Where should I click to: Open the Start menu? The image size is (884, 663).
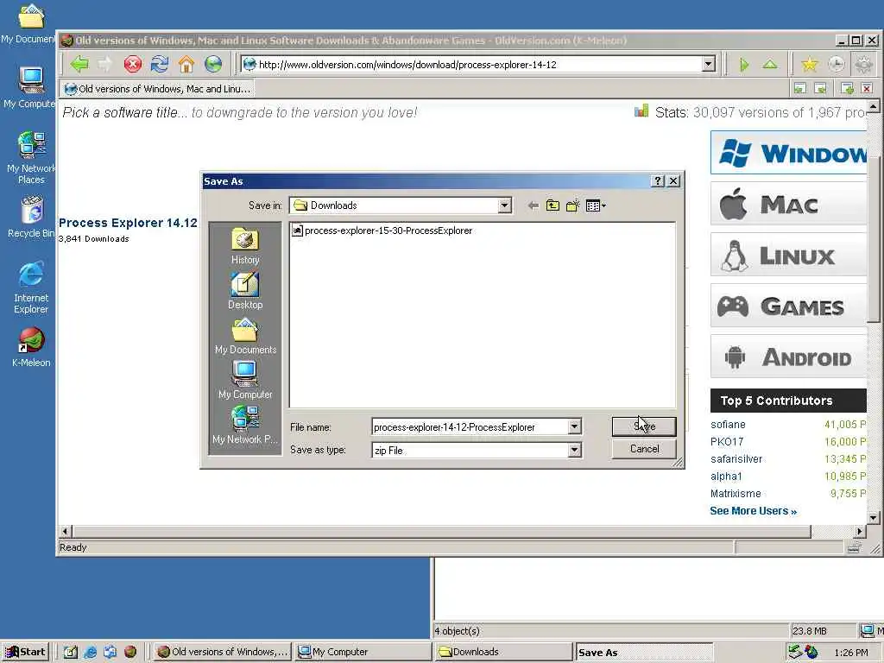pos(26,652)
